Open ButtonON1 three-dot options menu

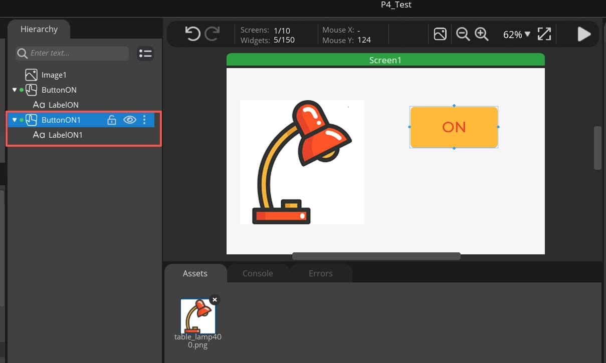(144, 120)
